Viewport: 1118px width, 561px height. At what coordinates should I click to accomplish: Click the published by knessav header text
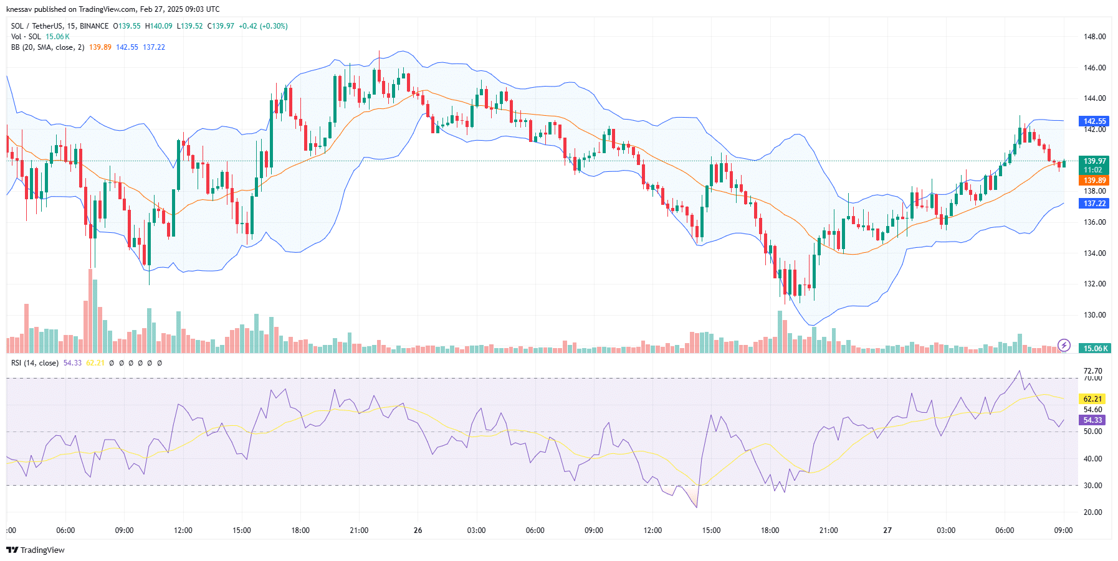(113, 9)
